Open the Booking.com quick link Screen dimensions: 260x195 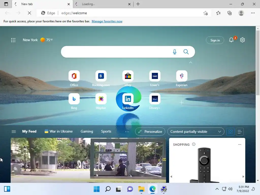(x=101, y=79)
